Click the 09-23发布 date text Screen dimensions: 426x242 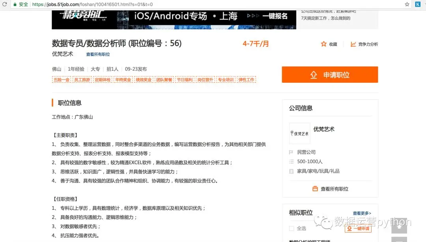point(136,69)
